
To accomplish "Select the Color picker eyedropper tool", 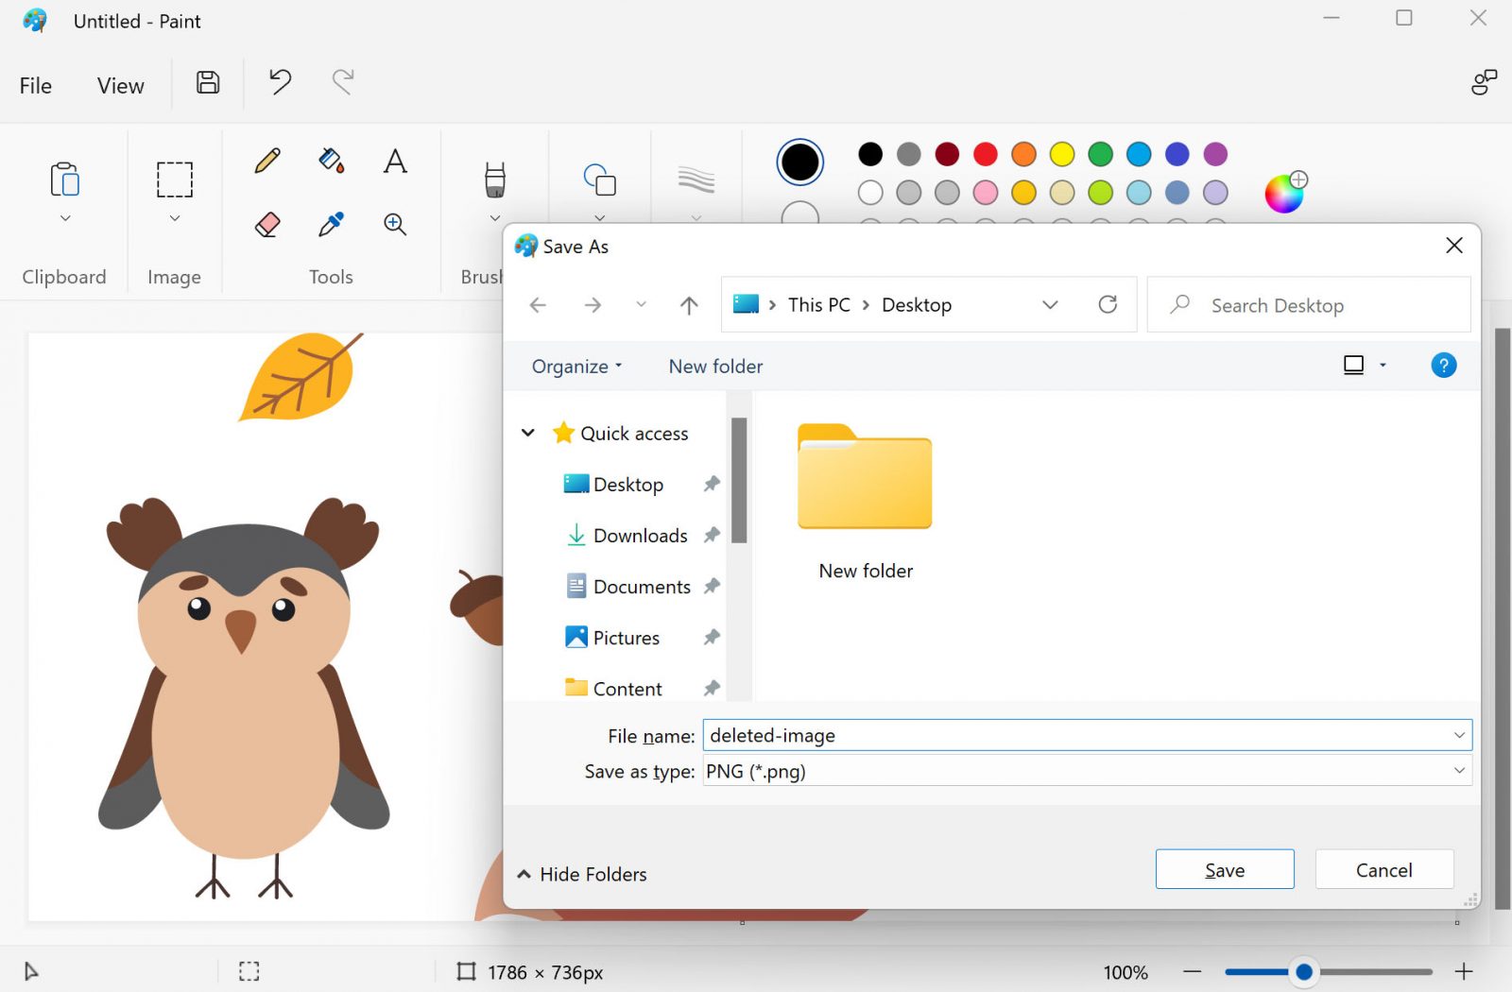I will pyautogui.click(x=331, y=225).
